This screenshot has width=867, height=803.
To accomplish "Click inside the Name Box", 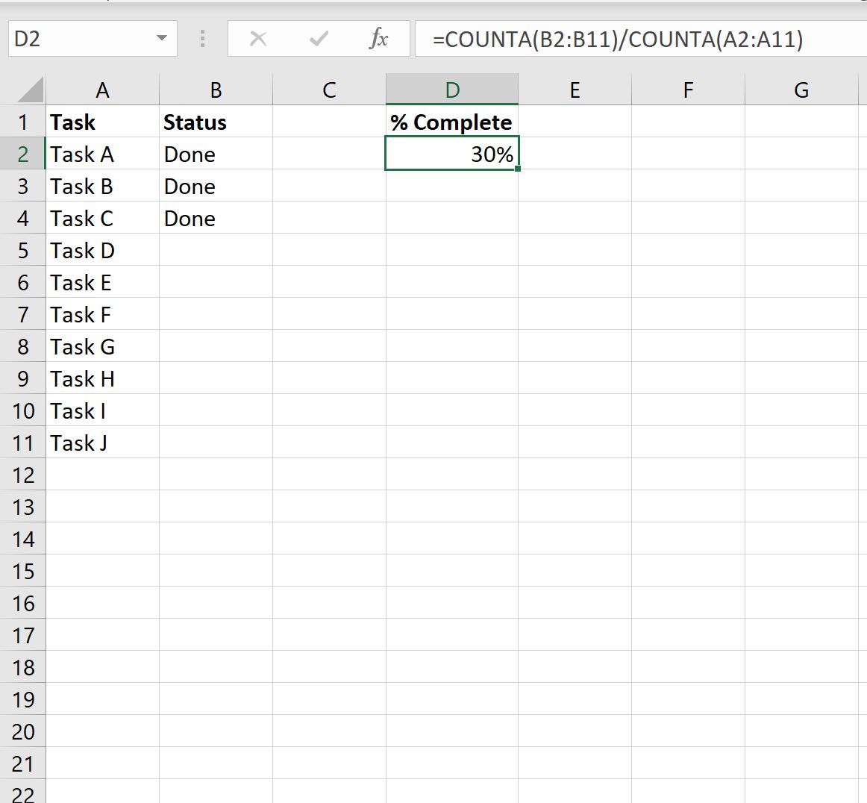I will [82, 39].
